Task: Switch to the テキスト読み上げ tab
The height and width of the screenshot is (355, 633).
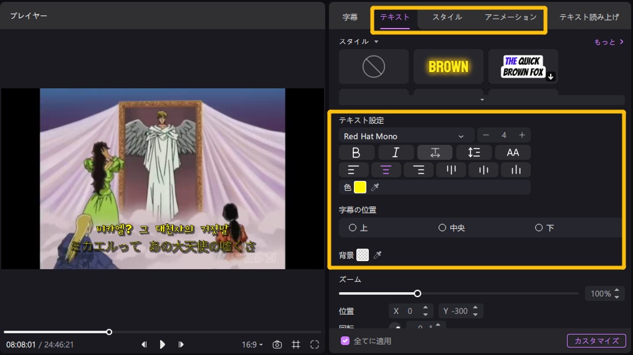Action: click(x=589, y=17)
